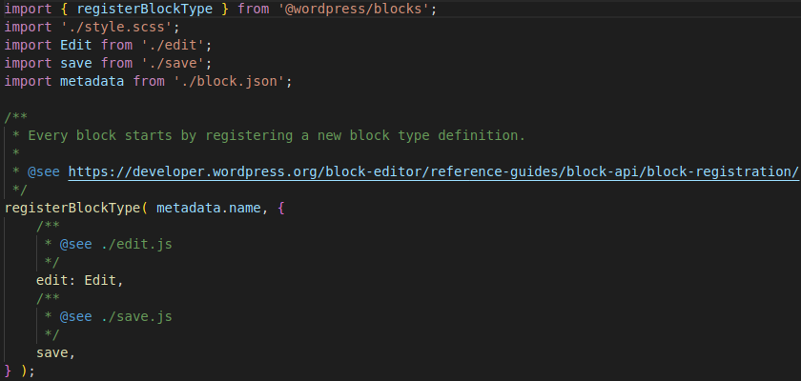Viewport: 801px width, 381px height.
Task: Click 'registerBlockType' in the first import line
Action: (x=145, y=9)
